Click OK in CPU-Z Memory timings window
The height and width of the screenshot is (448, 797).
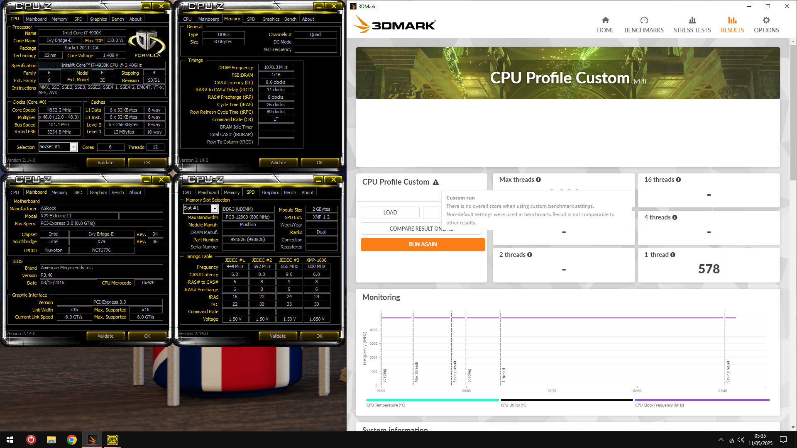[x=320, y=163]
